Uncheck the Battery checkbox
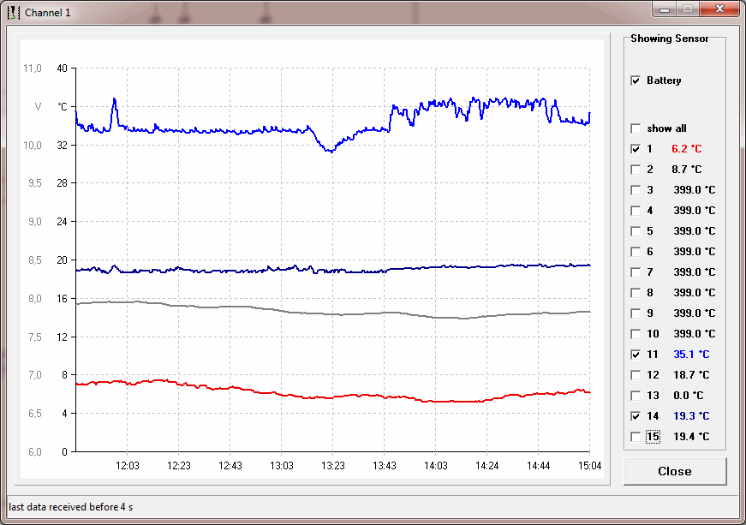 (x=636, y=81)
